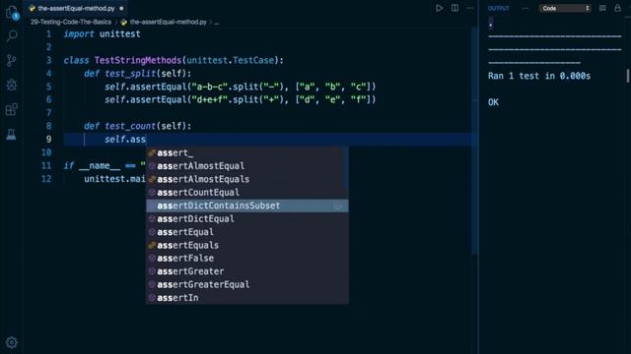
Task: Choose assertDictEqual suggestion
Action: click(247, 218)
